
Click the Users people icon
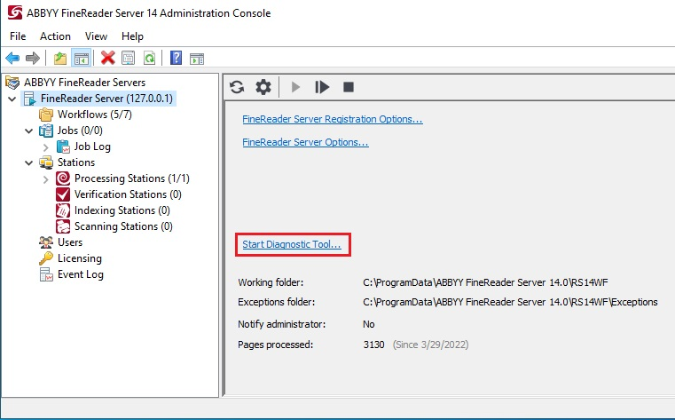coord(46,242)
